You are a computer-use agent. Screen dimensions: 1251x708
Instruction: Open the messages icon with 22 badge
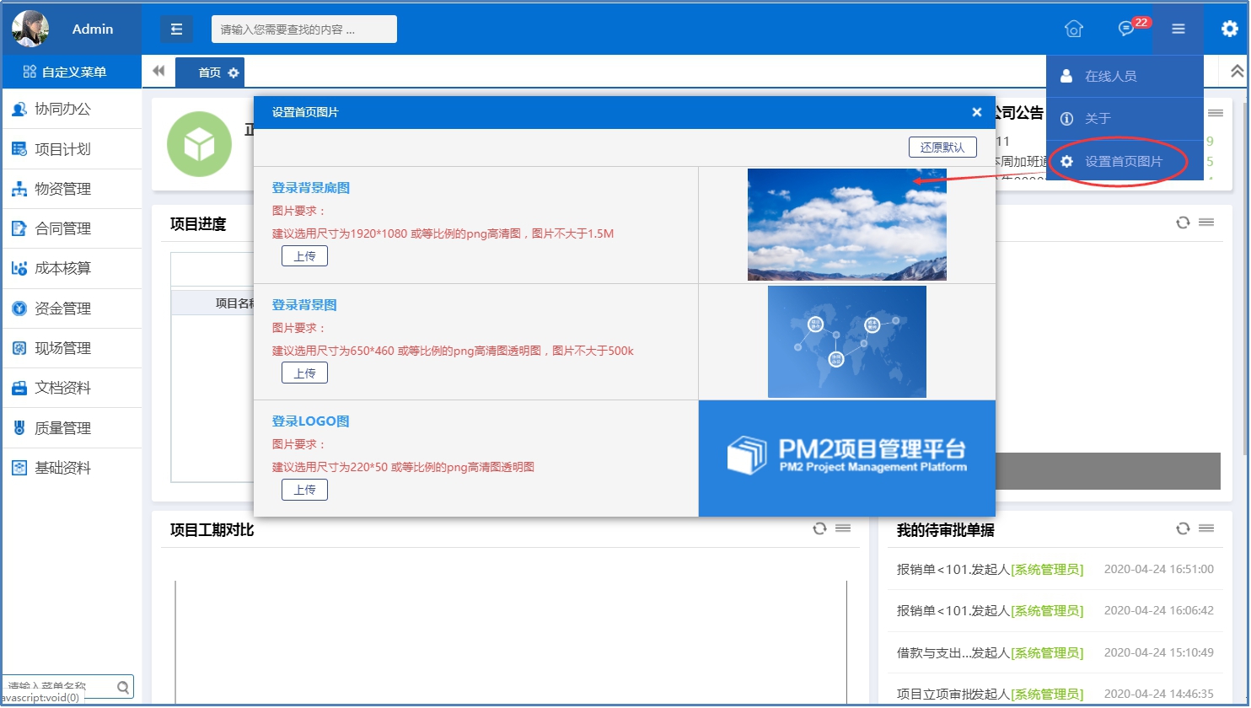click(1126, 29)
